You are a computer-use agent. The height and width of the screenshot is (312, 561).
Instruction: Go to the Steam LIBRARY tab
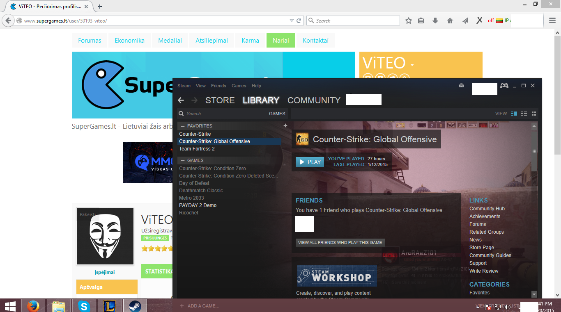coord(261,100)
